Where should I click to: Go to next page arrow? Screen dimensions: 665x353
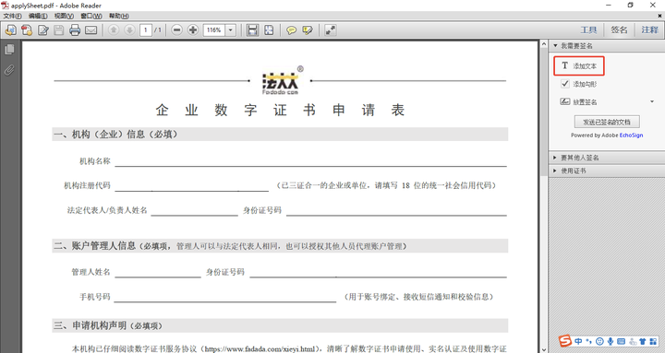tap(129, 30)
